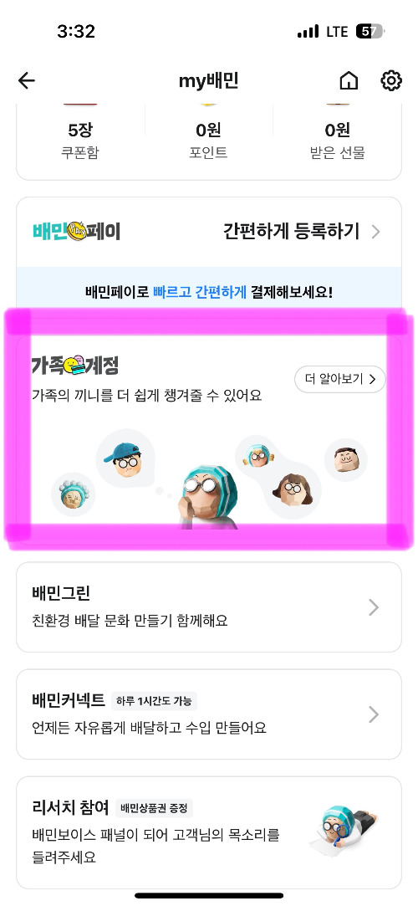Select 간편하게 등록하기 link
The image size is (418, 906).
(x=291, y=232)
